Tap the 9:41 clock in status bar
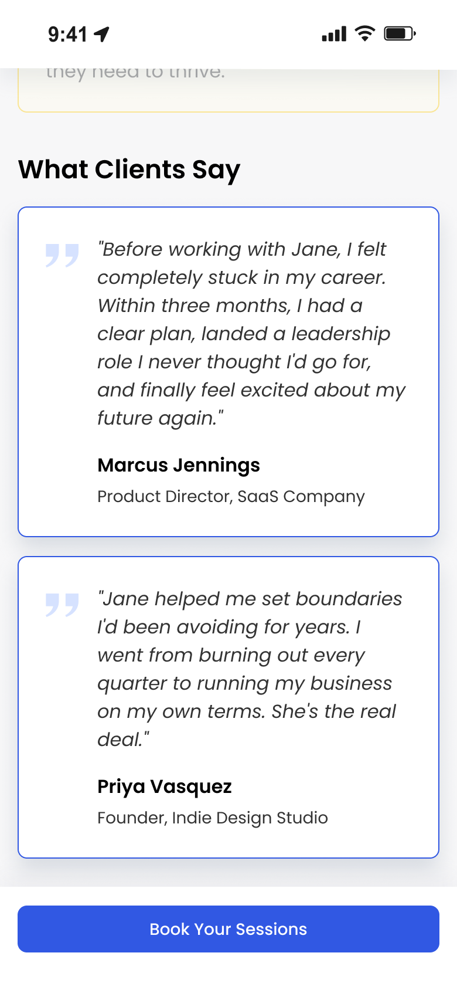This screenshot has height=990, width=457. click(x=67, y=35)
